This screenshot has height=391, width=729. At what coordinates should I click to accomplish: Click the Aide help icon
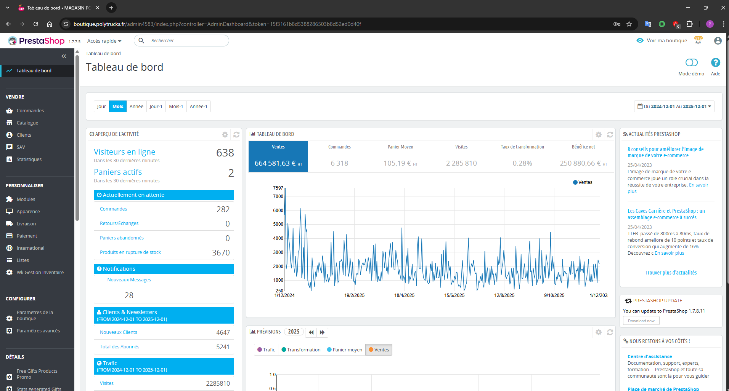pyautogui.click(x=715, y=62)
